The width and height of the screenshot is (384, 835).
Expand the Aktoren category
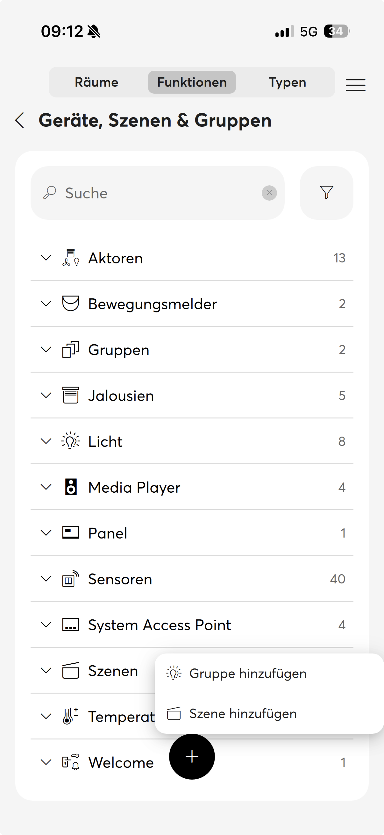(46, 258)
